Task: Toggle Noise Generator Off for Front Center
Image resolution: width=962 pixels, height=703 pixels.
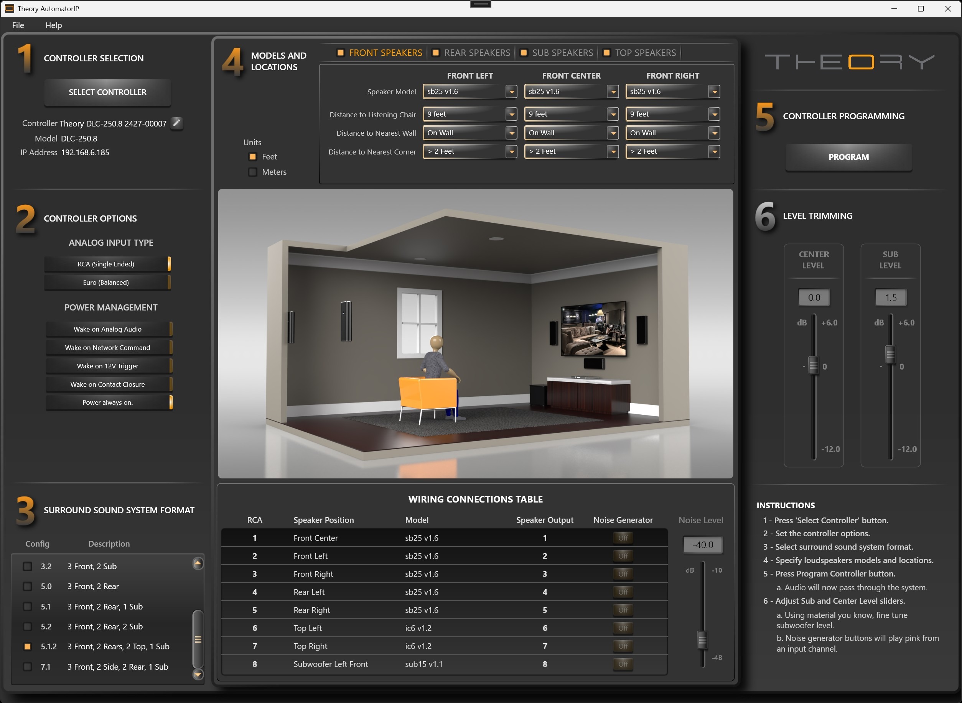Action: [x=623, y=538]
